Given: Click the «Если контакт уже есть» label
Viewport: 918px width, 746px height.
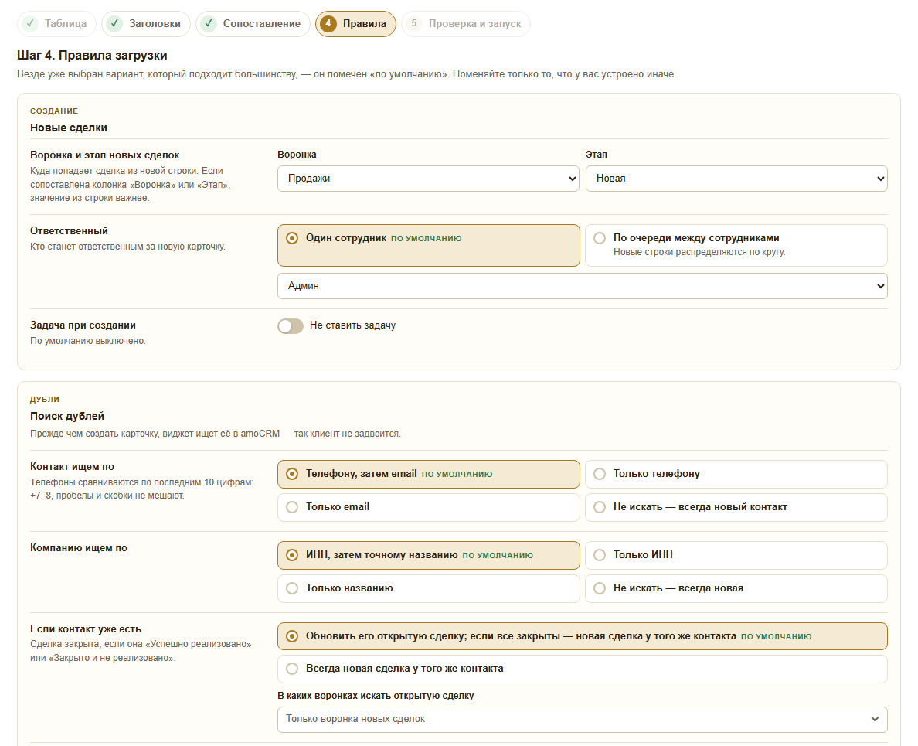Looking at the screenshot, I should [x=86, y=629].
